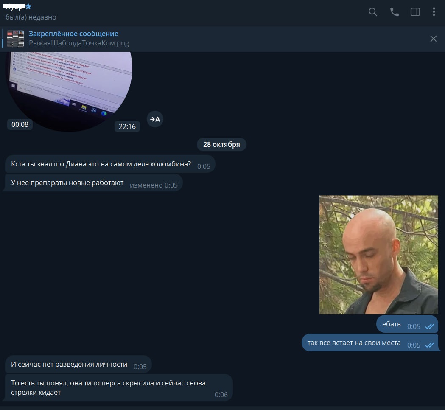Open search in the chat header
Viewport: 445px width, 410px height.
[x=373, y=12]
